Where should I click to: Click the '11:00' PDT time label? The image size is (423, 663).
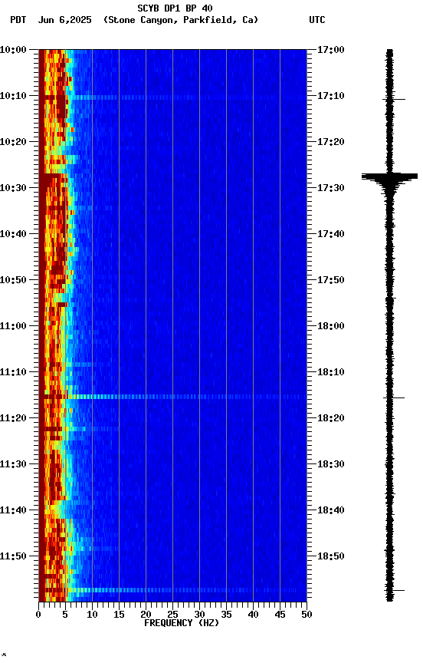click(13, 326)
